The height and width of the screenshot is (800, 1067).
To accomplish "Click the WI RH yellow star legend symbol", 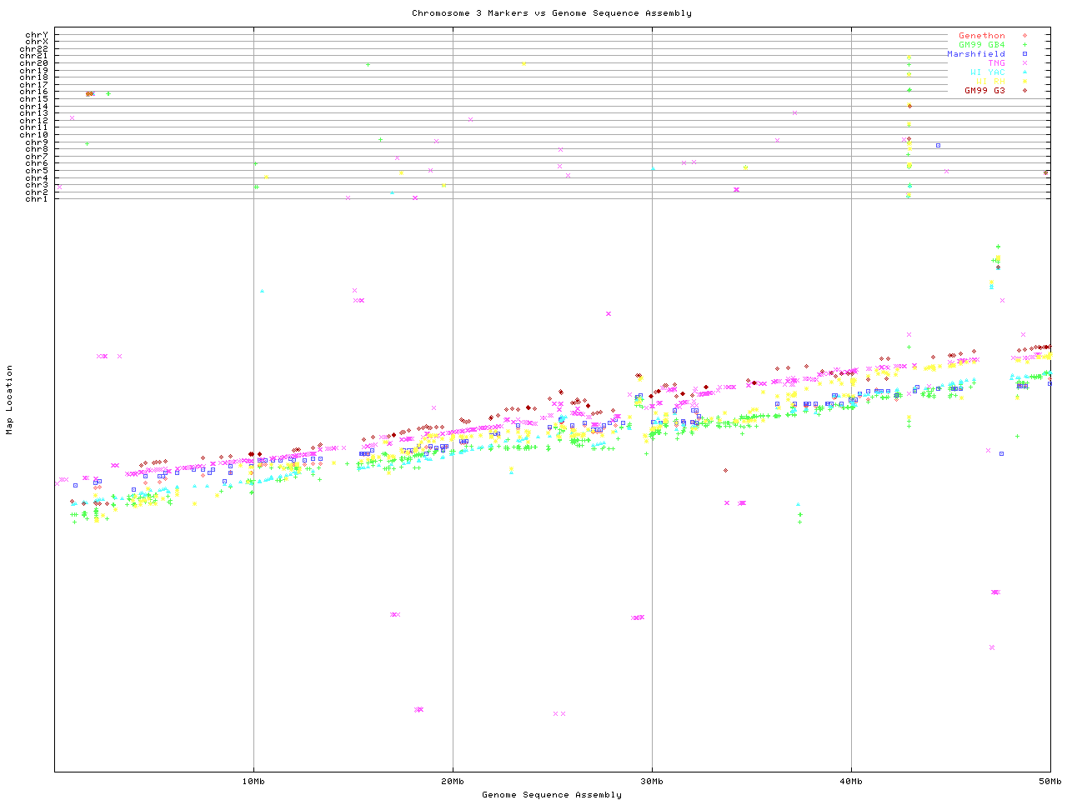I will pos(1024,82).
